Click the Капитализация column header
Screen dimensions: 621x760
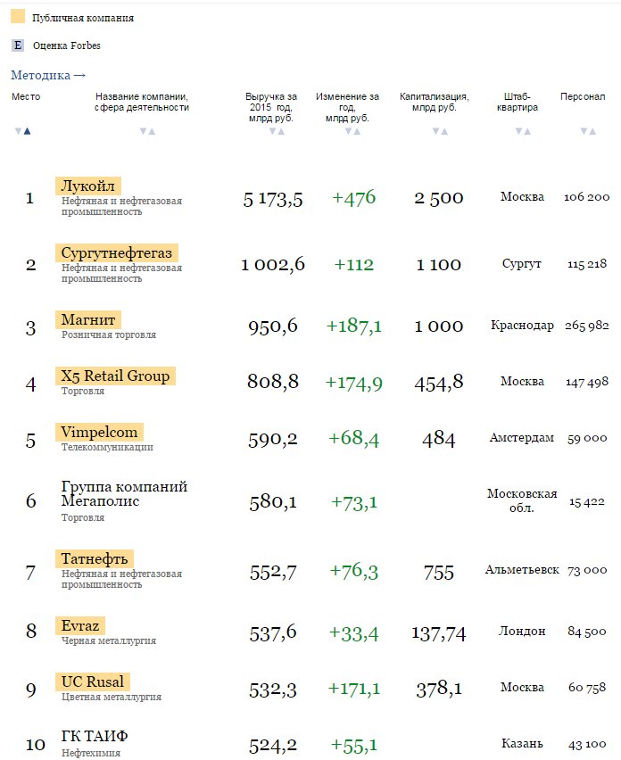pos(434,102)
